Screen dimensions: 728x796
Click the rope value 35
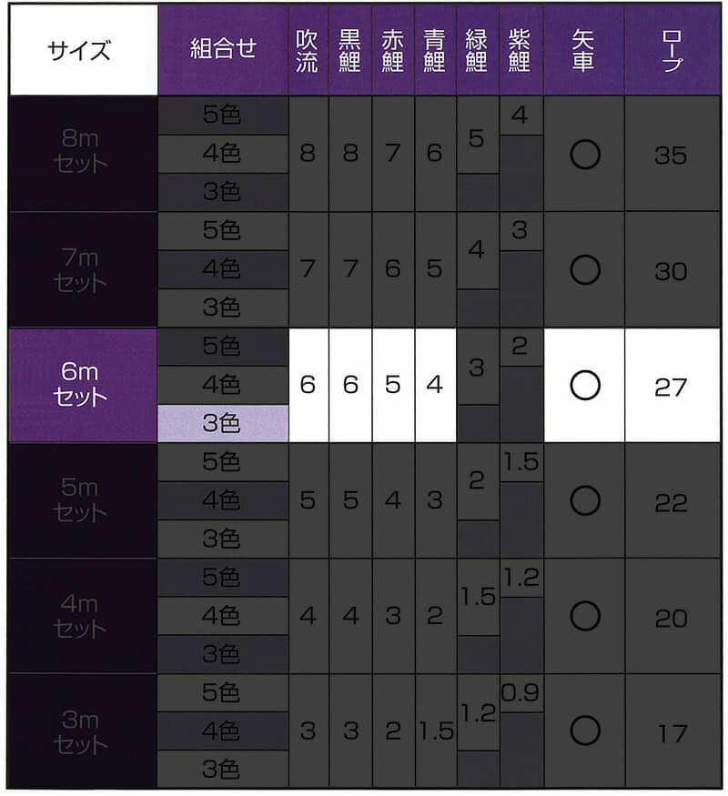672,155
